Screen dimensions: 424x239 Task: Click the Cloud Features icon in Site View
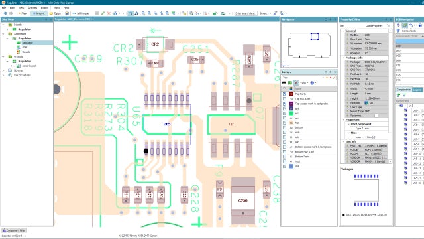[10, 75]
